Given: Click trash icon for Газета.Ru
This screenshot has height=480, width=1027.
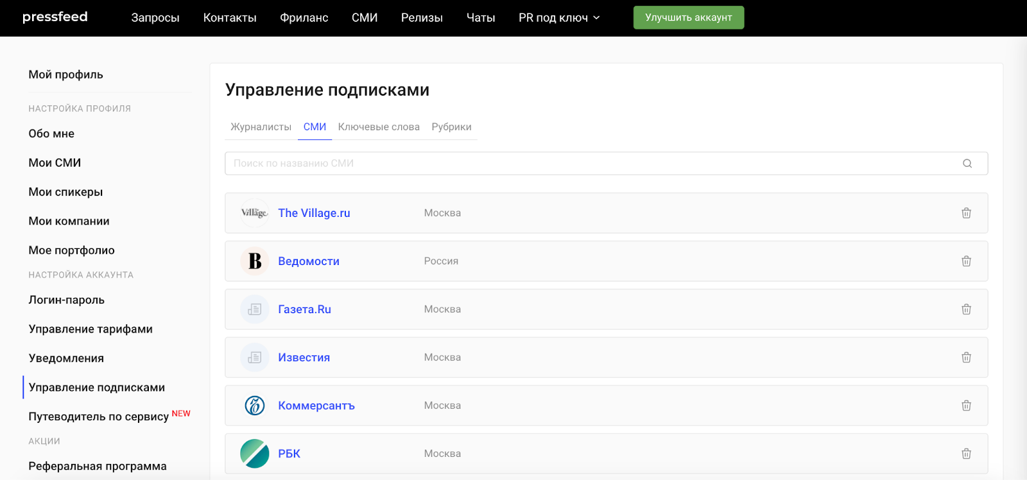Looking at the screenshot, I should tap(966, 309).
